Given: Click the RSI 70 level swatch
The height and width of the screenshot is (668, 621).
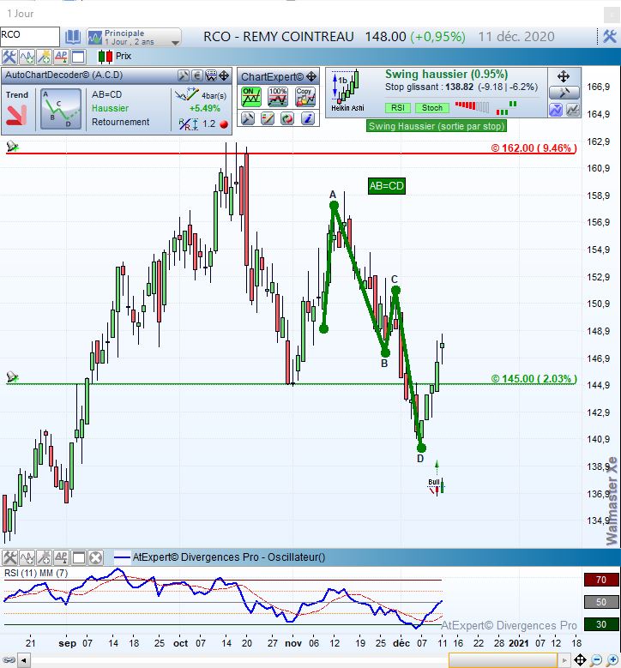Looking at the screenshot, I should (x=601, y=580).
